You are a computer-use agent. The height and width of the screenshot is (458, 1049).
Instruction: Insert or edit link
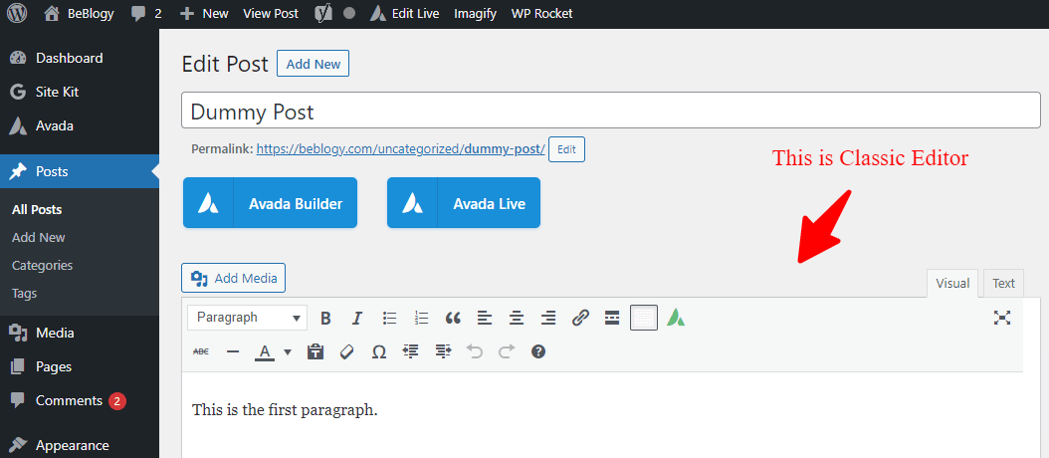point(580,318)
